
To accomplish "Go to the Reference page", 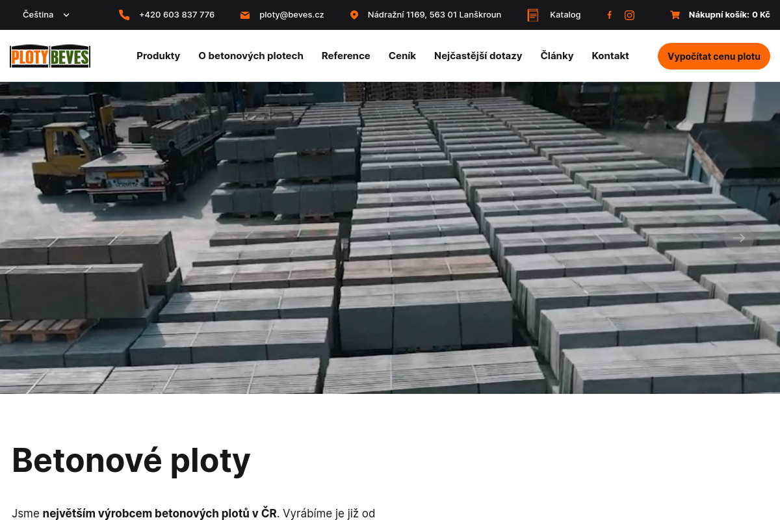I will (346, 56).
